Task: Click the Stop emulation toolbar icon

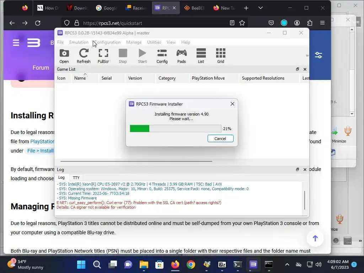Action: tap(123, 56)
